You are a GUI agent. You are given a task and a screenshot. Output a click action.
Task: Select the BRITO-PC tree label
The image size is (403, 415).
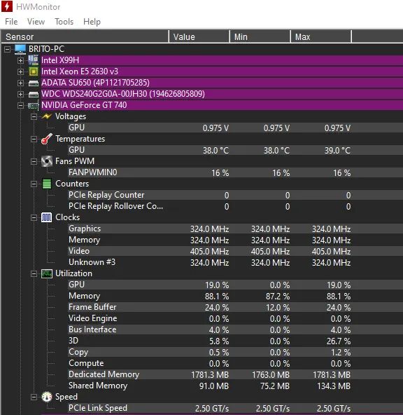point(46,49)
